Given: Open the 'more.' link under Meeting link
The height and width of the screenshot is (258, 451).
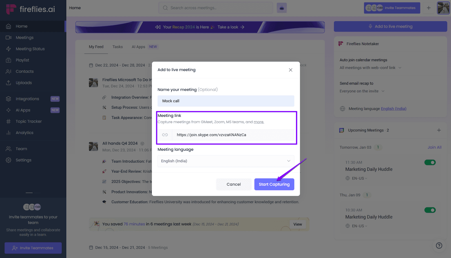Looking at the screenshot, I should [x=259, y=122].
